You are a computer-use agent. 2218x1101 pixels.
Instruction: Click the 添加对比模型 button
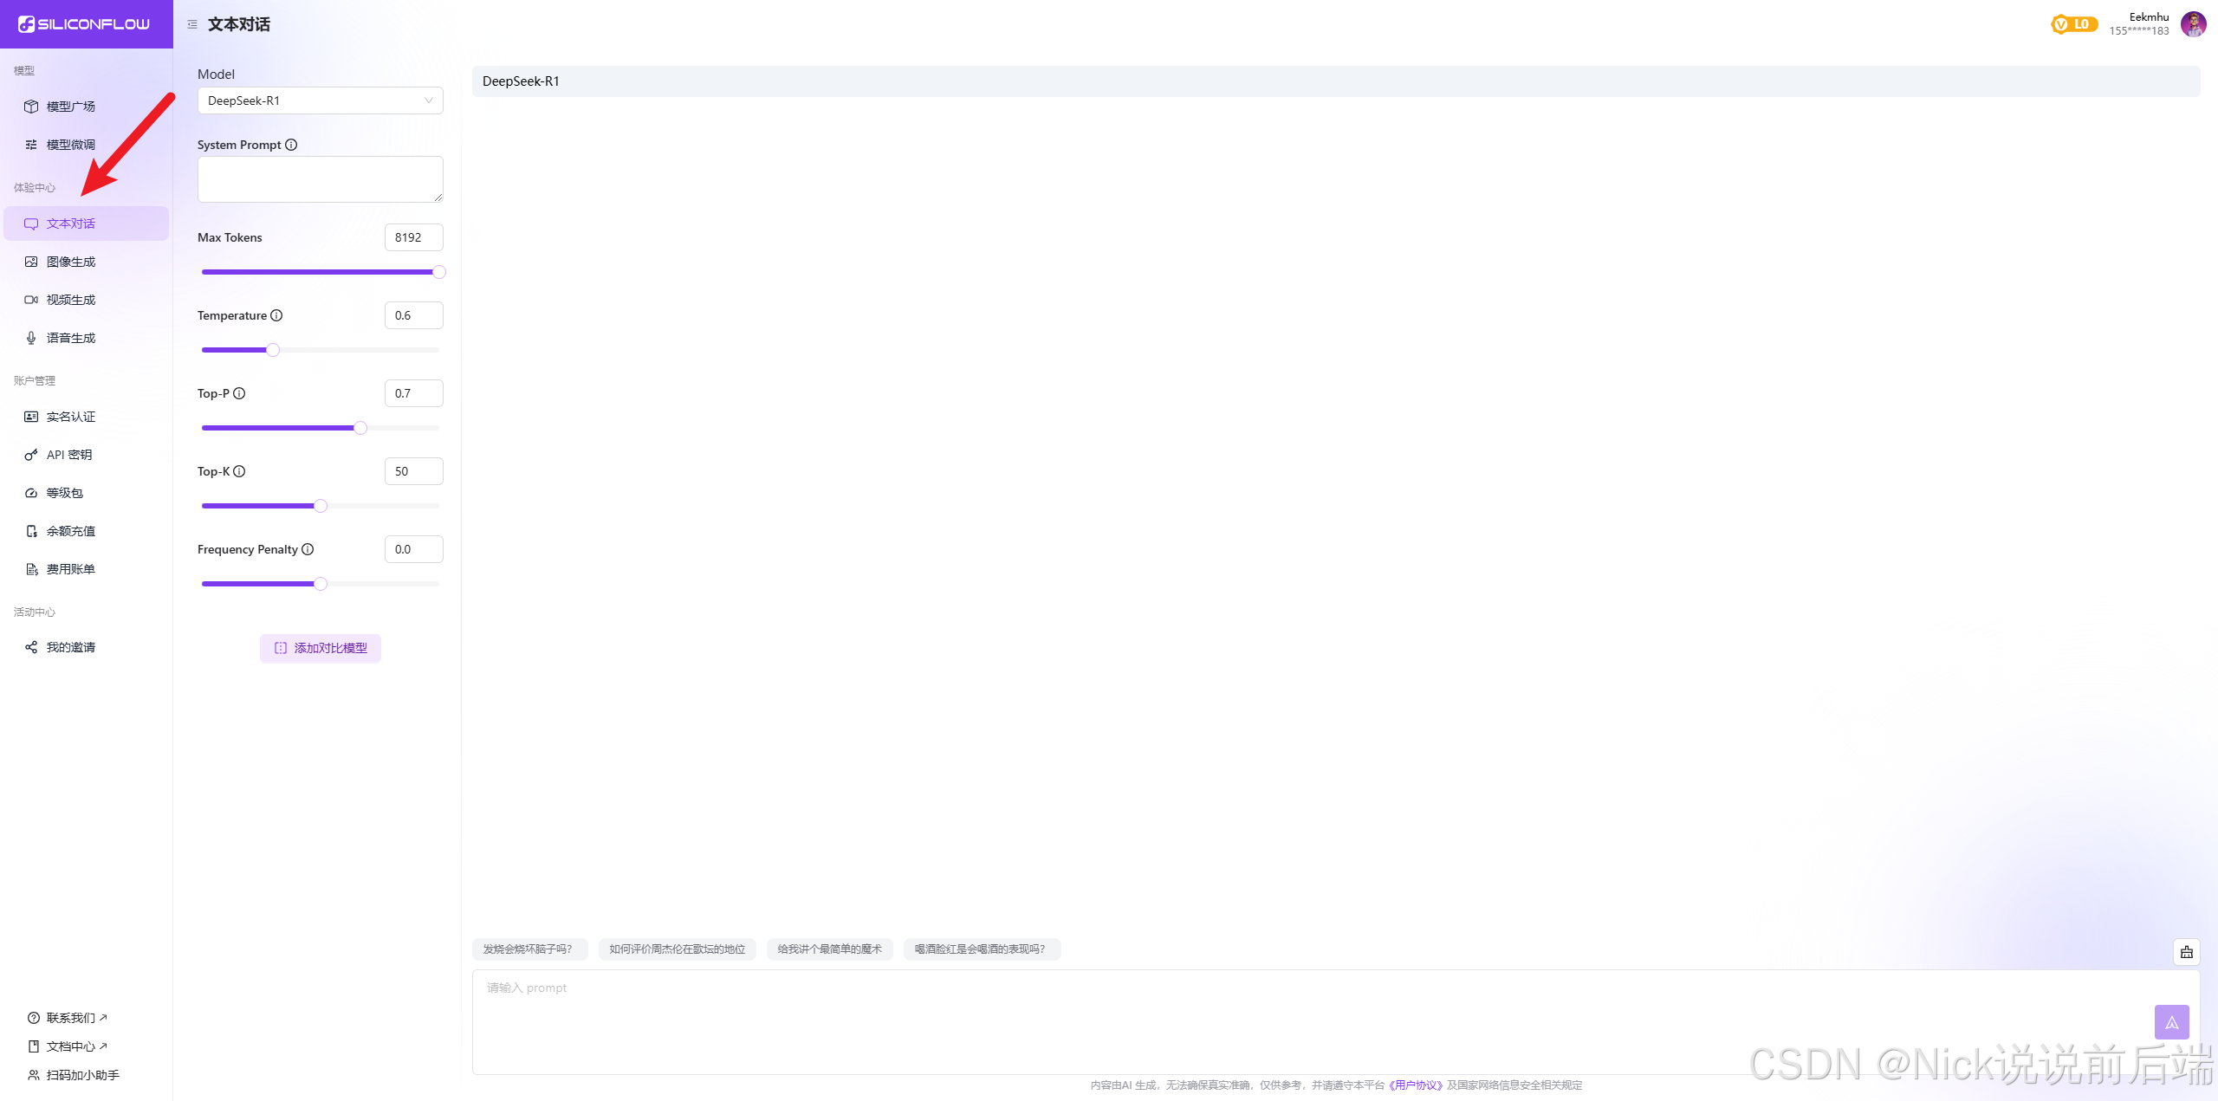(x=321, y=648)
